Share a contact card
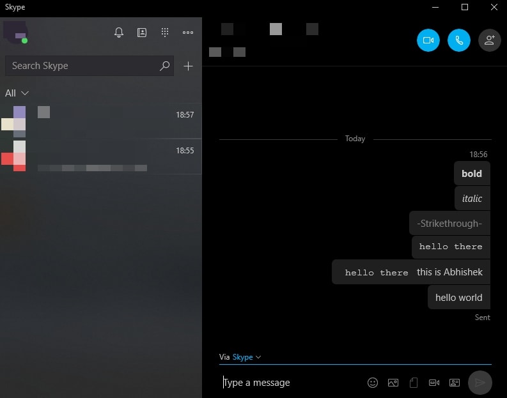 tap(455, 383)
